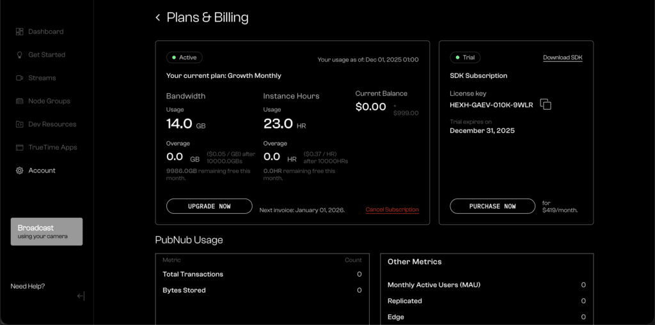Click the Dashboard icon in sidebar
The width and height of the screenshot is (655, 325).
click(x=19, y=32)
